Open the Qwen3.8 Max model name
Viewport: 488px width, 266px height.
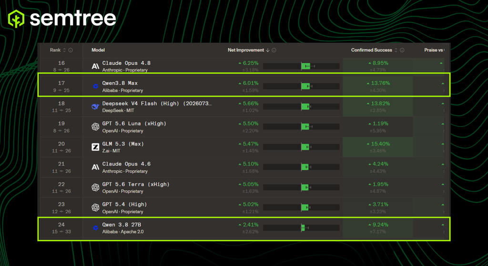coord(120,83)
